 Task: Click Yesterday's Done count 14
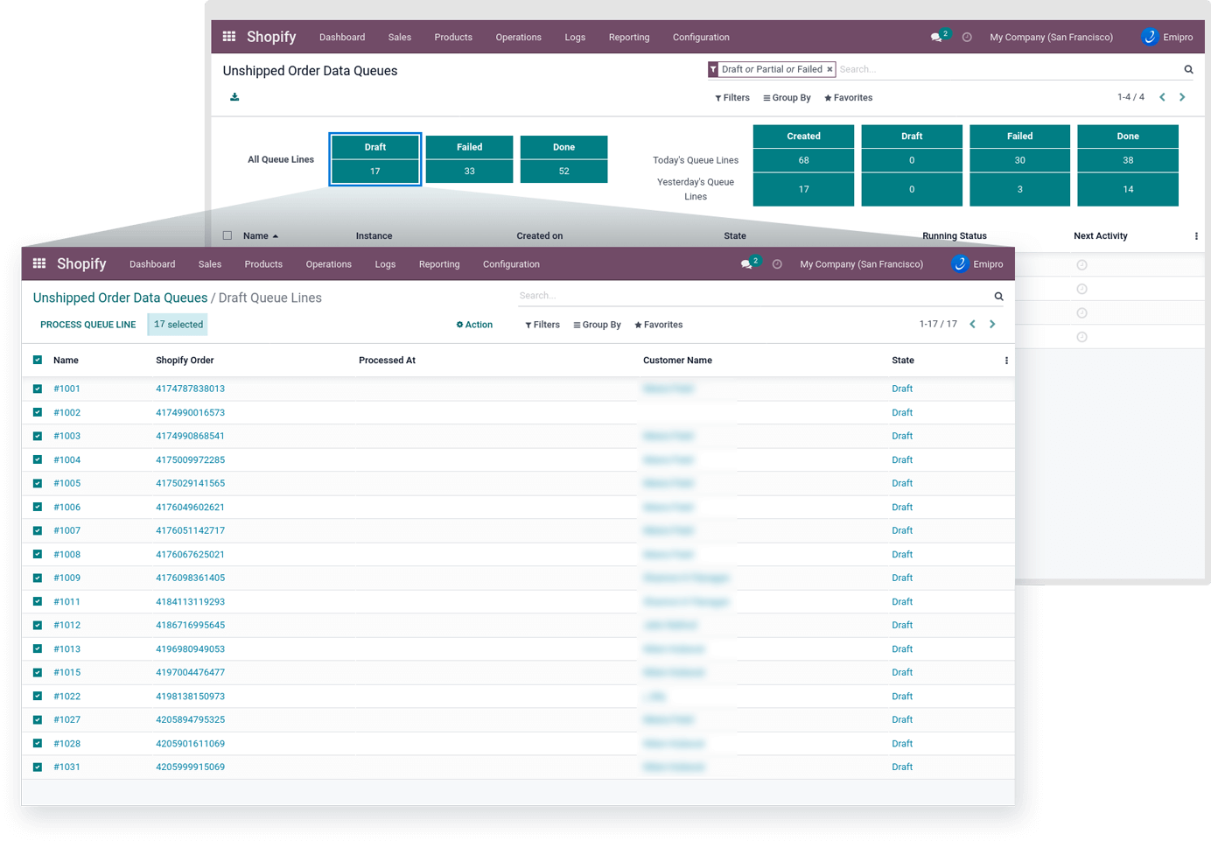tap(1128, 189)
